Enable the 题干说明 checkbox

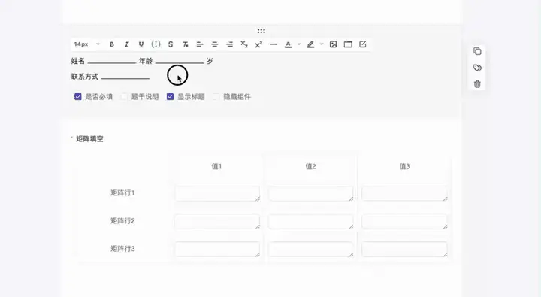[x=124, y=97]
